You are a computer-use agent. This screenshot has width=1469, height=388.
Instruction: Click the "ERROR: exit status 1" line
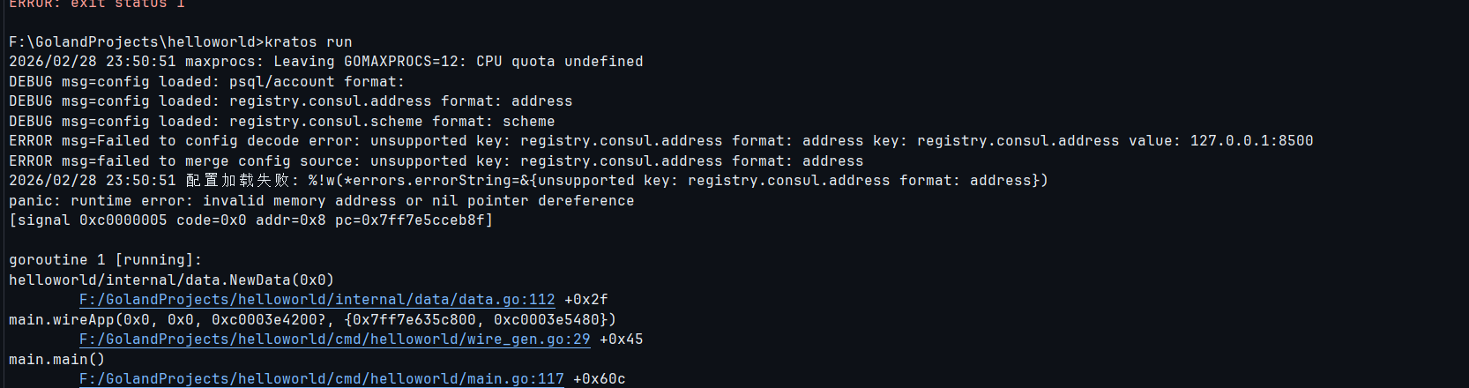coord(97,4)
